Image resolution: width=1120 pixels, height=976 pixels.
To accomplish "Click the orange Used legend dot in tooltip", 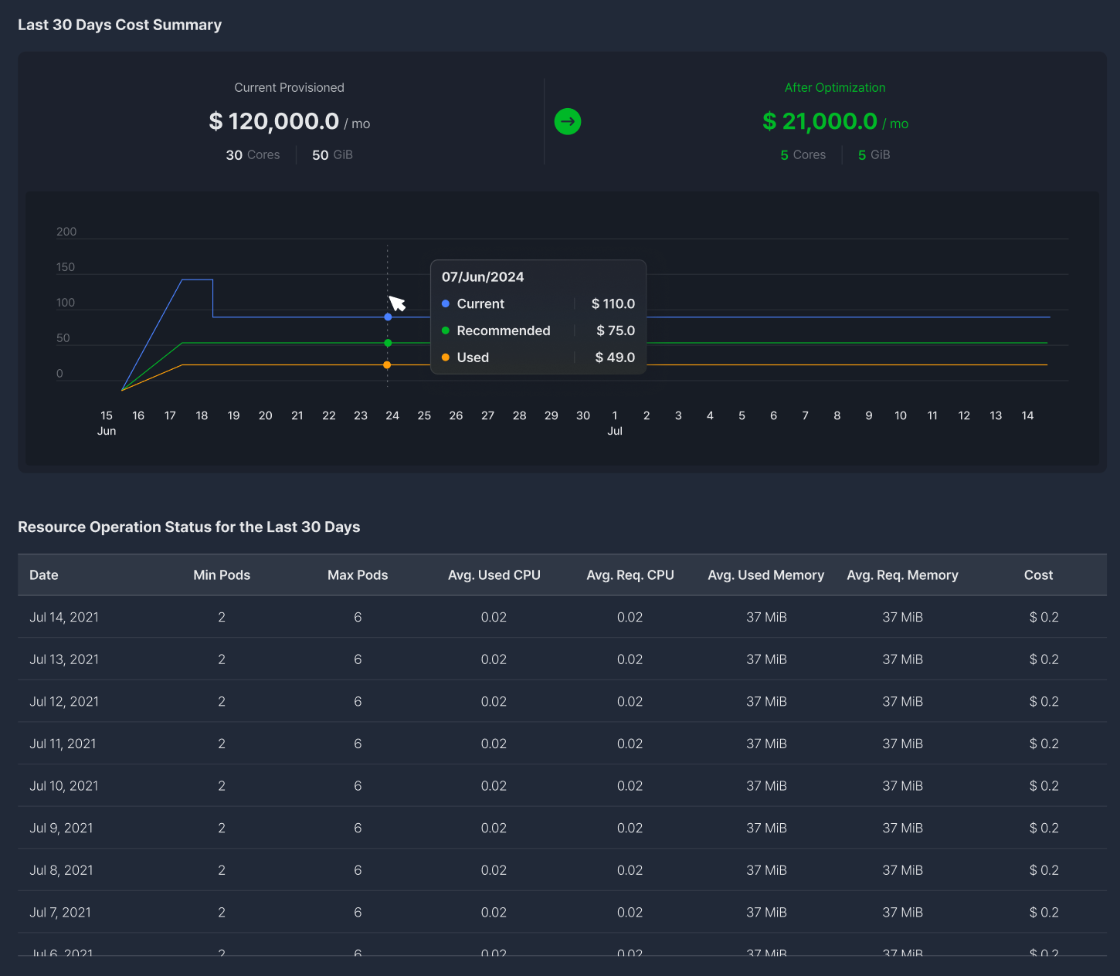I will tap(446, 358).
